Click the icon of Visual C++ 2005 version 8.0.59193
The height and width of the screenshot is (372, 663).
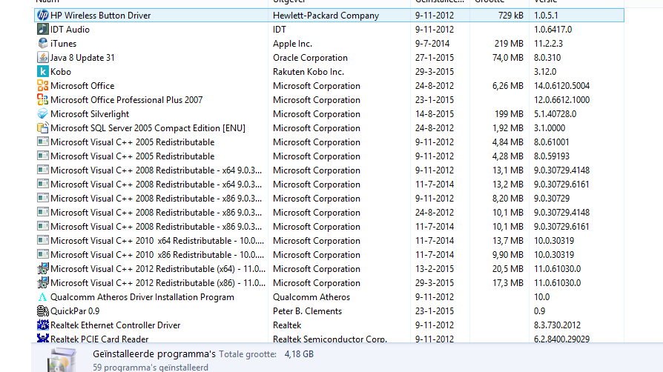tap(43, 156)
